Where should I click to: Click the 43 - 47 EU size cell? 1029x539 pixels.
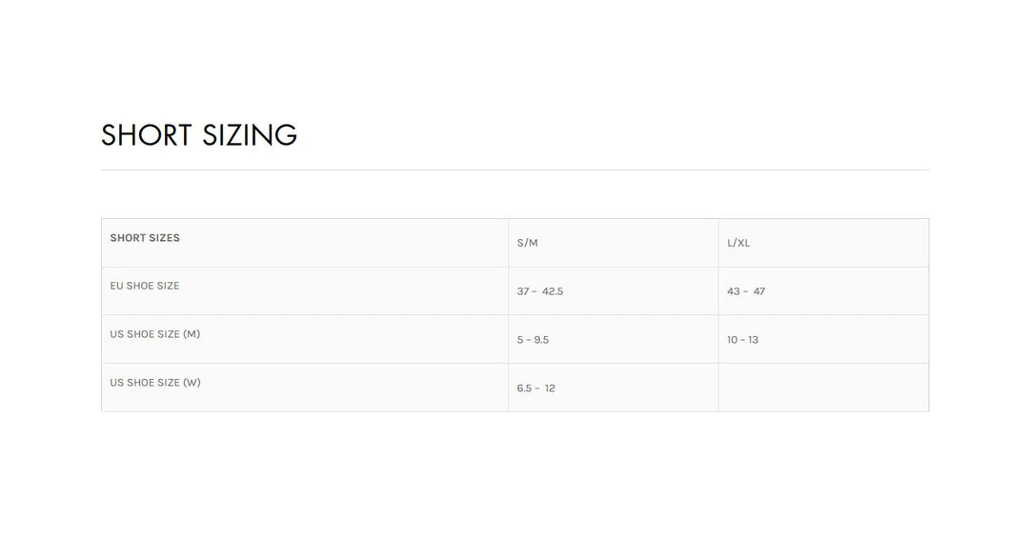[x=746, y=291]
